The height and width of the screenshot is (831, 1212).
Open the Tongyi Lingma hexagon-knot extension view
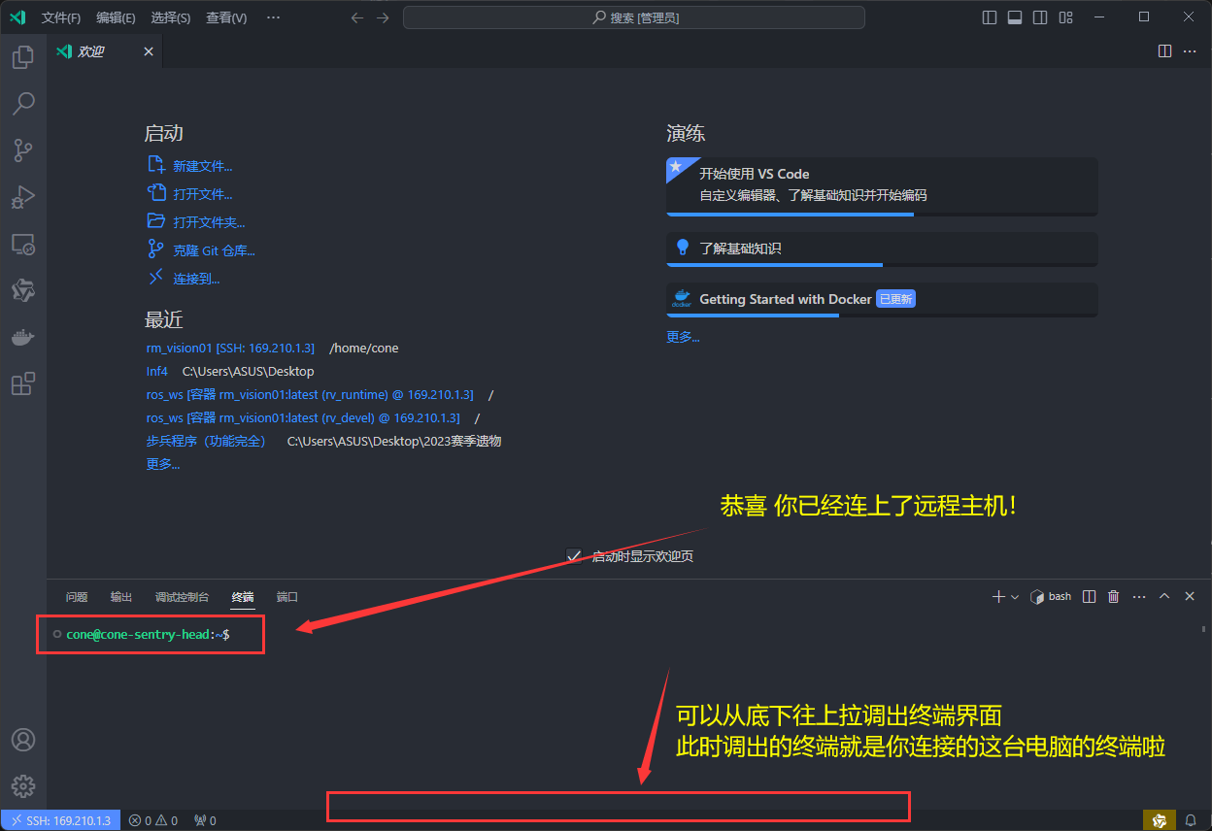[x=23, y=290]
